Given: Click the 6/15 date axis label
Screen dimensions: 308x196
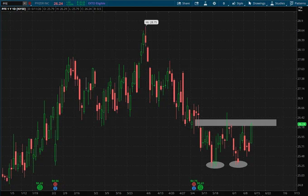Looking at the screenshot, I should (x=257, y=193).
